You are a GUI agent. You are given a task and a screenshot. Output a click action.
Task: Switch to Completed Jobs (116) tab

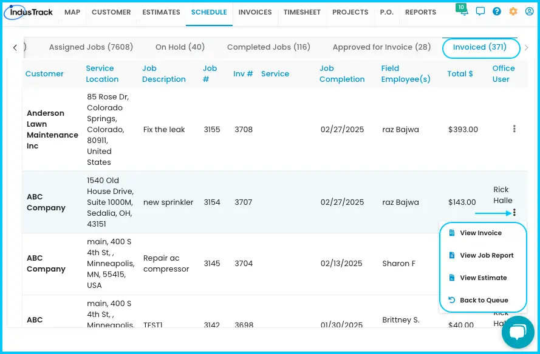click(x=268, y=47)
